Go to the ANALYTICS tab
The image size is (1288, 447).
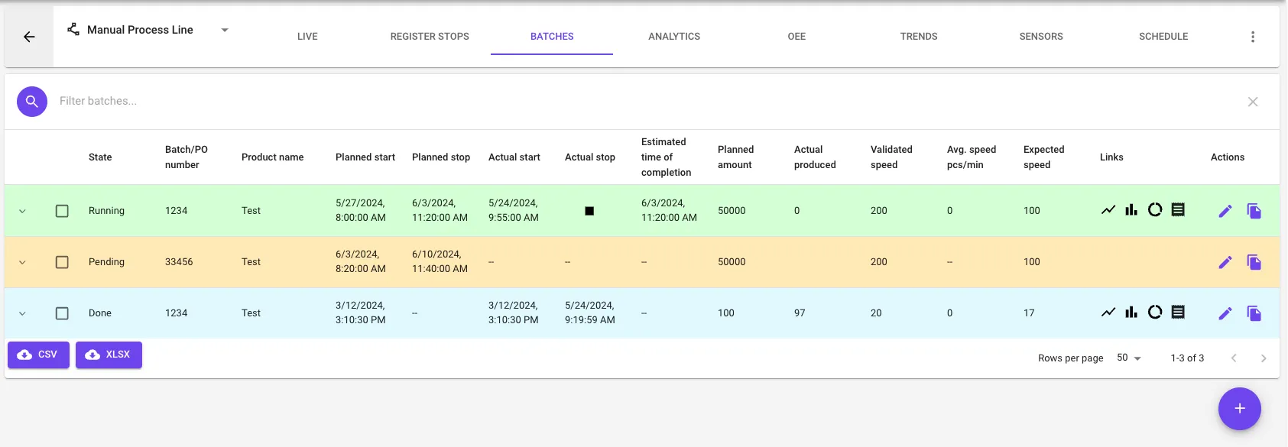point(674,36)
